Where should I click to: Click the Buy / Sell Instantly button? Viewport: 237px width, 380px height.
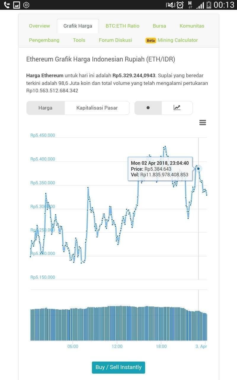point(118,367)
